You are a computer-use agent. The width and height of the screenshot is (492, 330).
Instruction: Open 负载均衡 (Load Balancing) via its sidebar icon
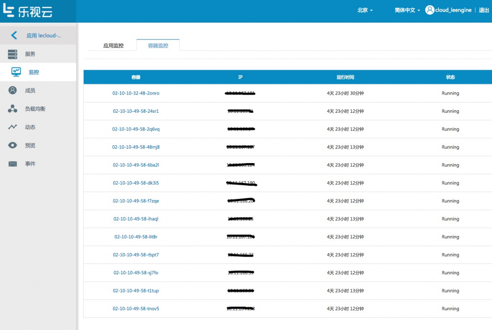[13, 108]
